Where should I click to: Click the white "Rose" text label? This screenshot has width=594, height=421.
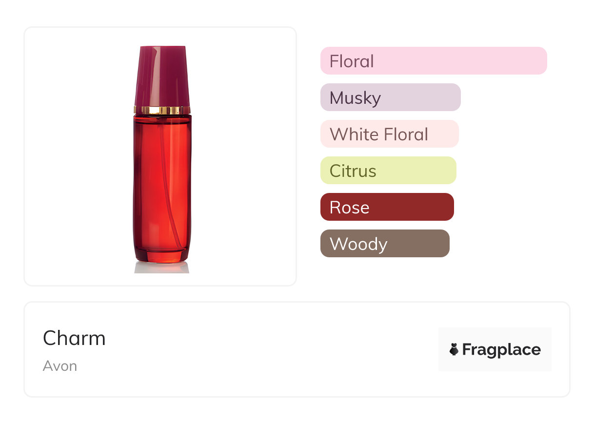pos(349,208)
